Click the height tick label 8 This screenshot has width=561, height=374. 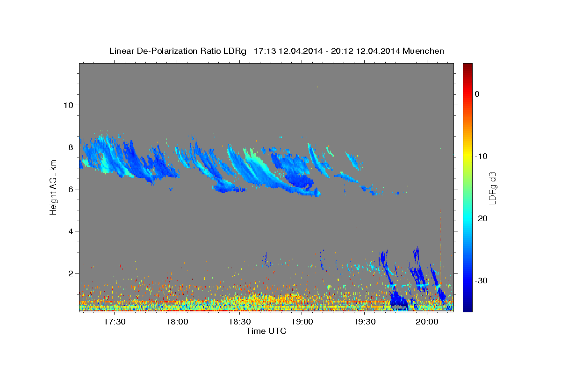click(x=71, y=147)
